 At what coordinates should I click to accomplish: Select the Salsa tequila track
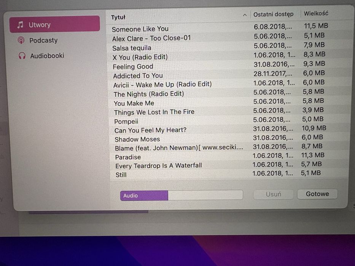229,47
